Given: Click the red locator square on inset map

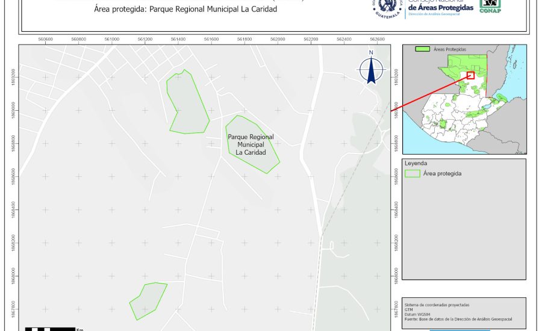Looking at the screenshot, I should point(470,75).
